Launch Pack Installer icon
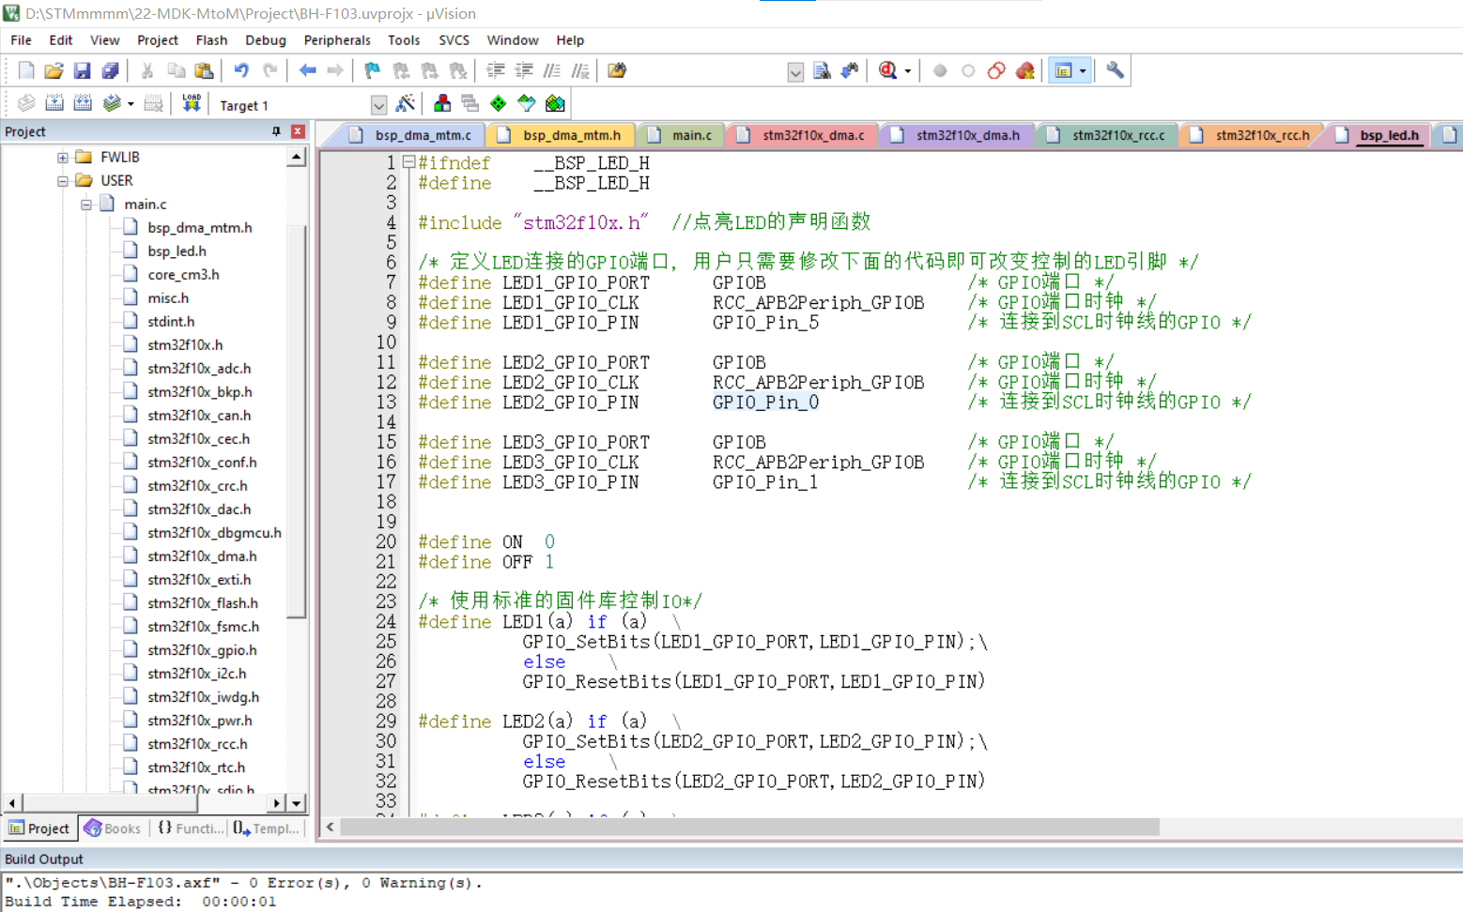1463x912 pixels. (555, 103)
